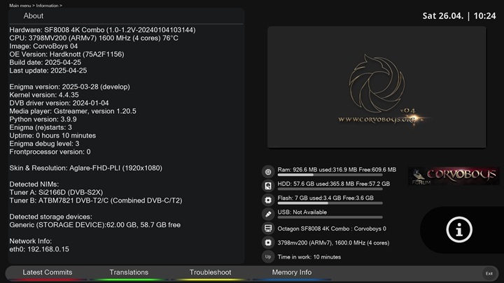Click the Flash memory chip icon
The height and width of the screenshot is (283, 504).
(x=268, y=200)
